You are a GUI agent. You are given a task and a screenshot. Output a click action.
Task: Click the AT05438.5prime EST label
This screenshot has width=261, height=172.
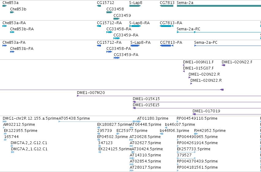[x=74, y=118]
